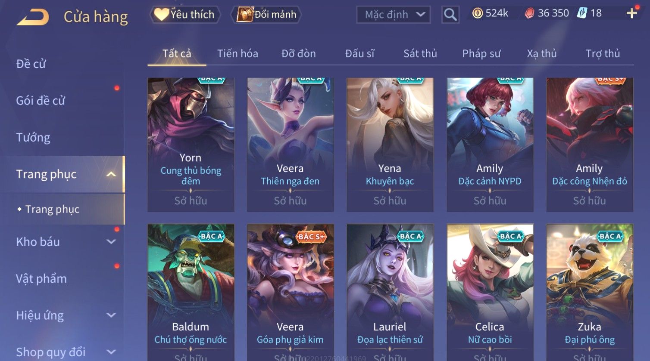The image size is (650, 361).
Task: Open Vật phẩm sidebar item
Action: click(x=41, y=279)
